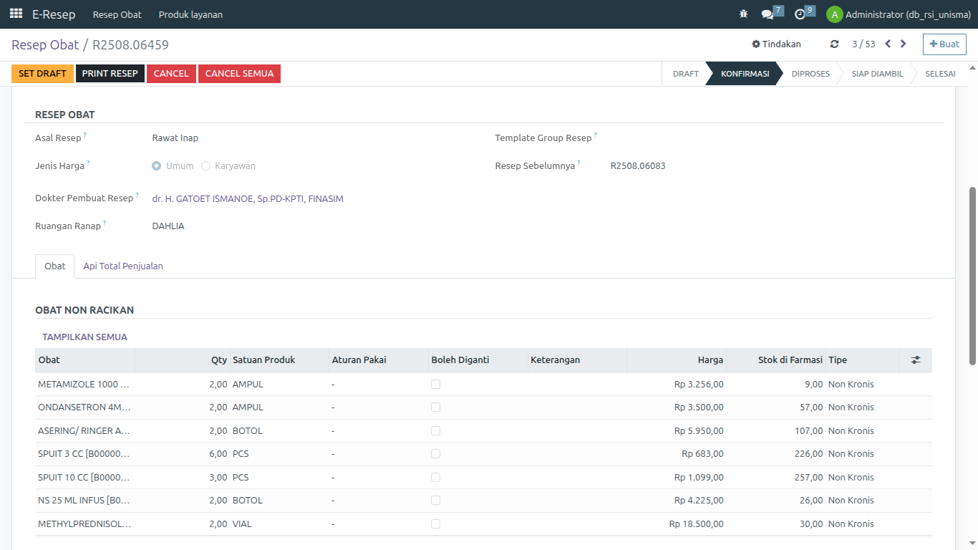Go to next record arrow
The height and width of the screenshot is (550, 978).
tap(904, 44)
